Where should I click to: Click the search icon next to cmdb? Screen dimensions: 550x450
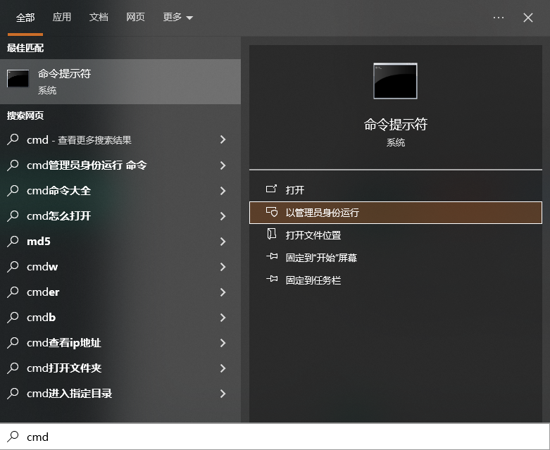(x=13, y=317)
